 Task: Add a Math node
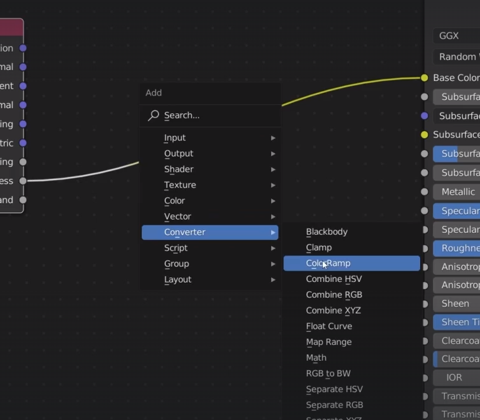pos(352,358)
